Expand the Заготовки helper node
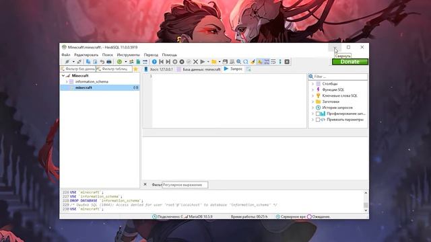 pyautogui.click(x=312, y=102)
